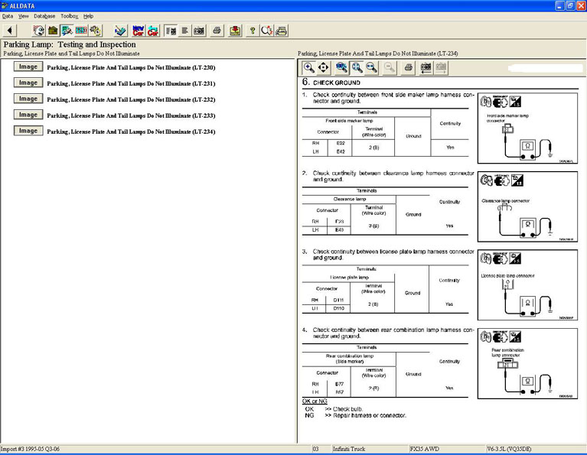587x455 pixels.
Task: Click the fit-width zoom icon
Action: click(x=371, y=67)
